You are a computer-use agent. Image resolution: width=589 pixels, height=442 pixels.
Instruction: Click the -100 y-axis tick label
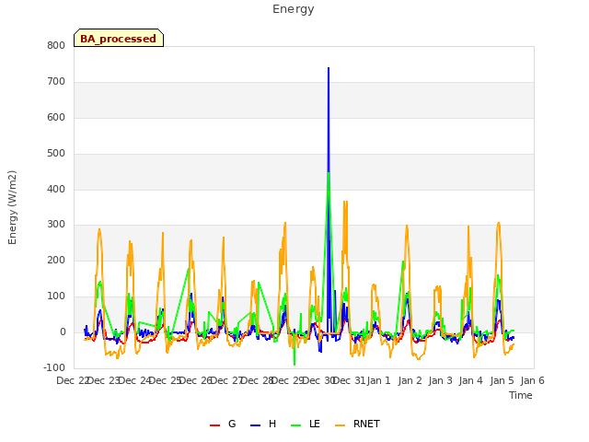(x=54, y=367)
